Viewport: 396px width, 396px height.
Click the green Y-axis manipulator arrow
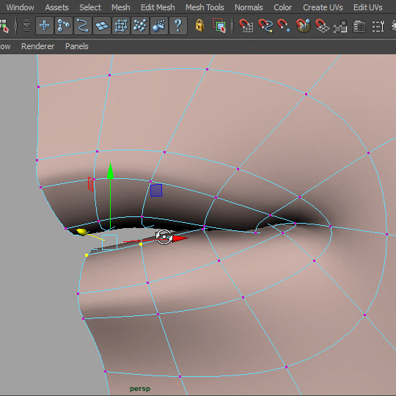[110, 171]
